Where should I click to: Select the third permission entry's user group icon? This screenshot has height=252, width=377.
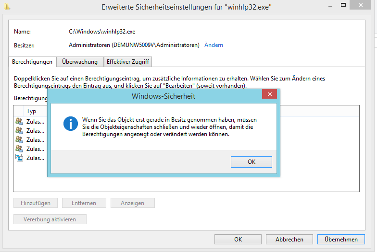point(19,139)
